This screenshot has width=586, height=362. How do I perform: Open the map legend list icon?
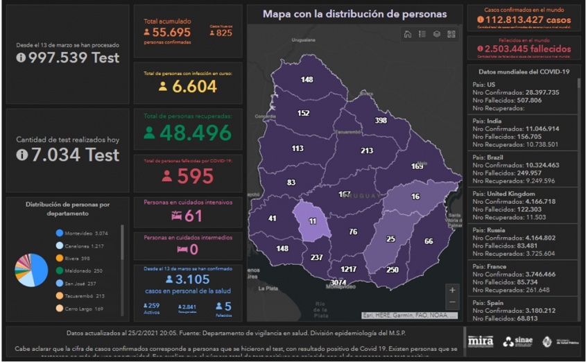click(x=422, y=34)
